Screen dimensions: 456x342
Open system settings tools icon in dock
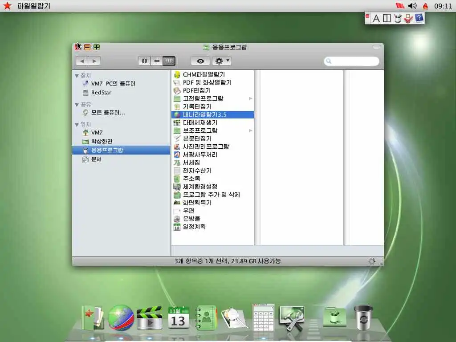(292, 318)
